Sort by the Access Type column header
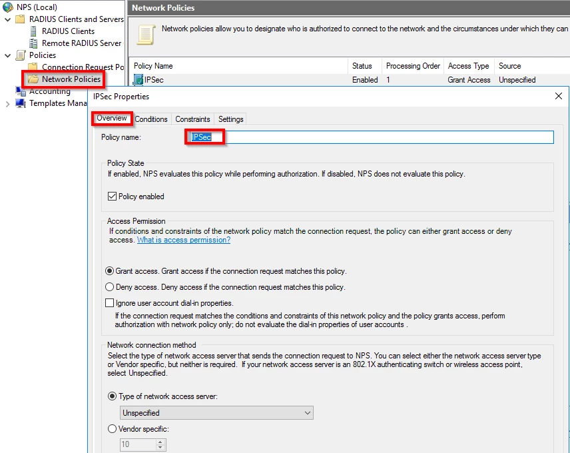This screenshot has height=453, width=570. 469,66
